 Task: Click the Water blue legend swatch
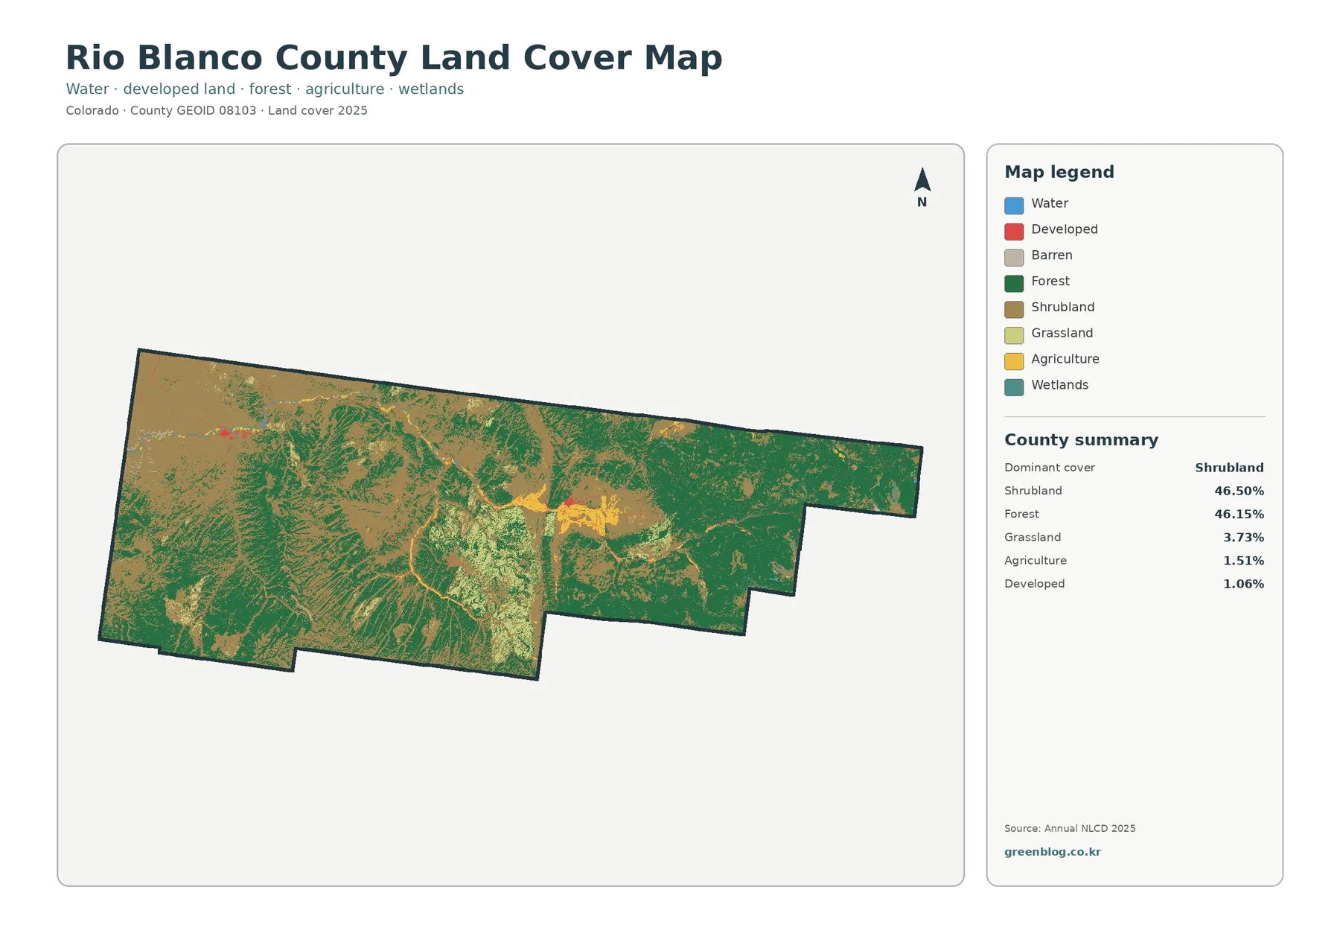[x=1014, y=206]
